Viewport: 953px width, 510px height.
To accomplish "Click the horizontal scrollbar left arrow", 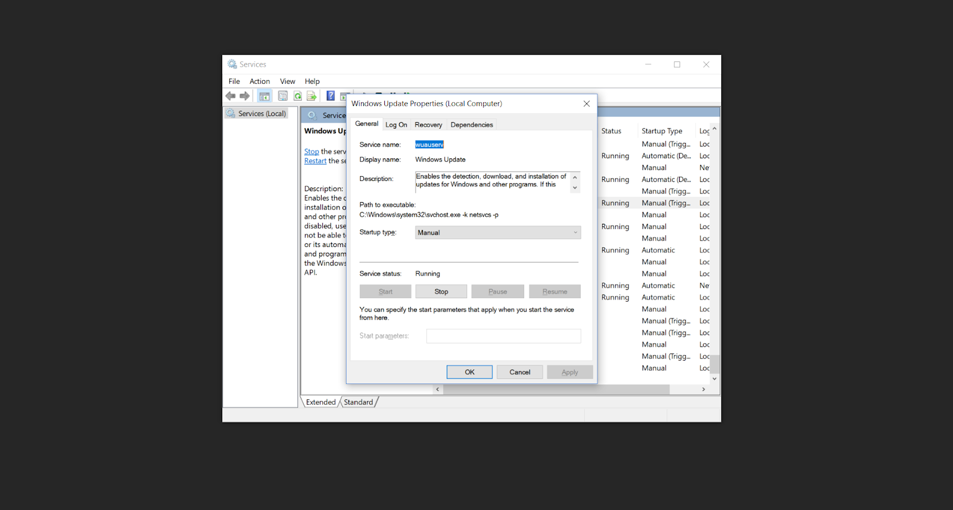I will pyautogui.click(x=438, y=389).
